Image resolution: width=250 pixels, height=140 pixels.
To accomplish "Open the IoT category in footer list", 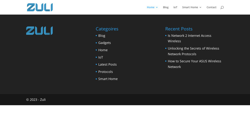I will tap(101, 57).
